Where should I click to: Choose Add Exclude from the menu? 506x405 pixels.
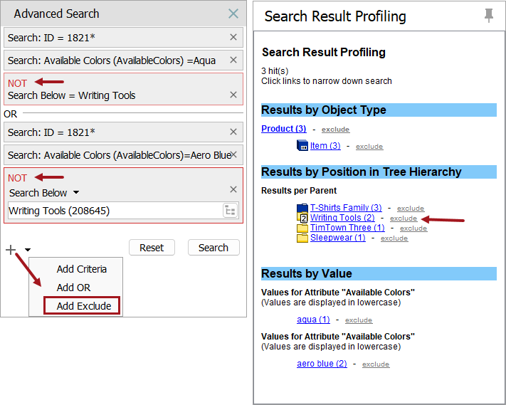click(82, 305)
